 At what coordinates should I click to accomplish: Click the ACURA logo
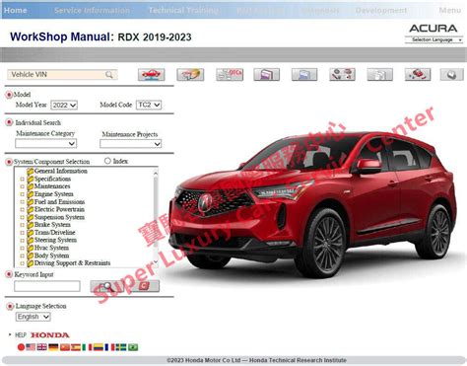[x=434, y=29]
